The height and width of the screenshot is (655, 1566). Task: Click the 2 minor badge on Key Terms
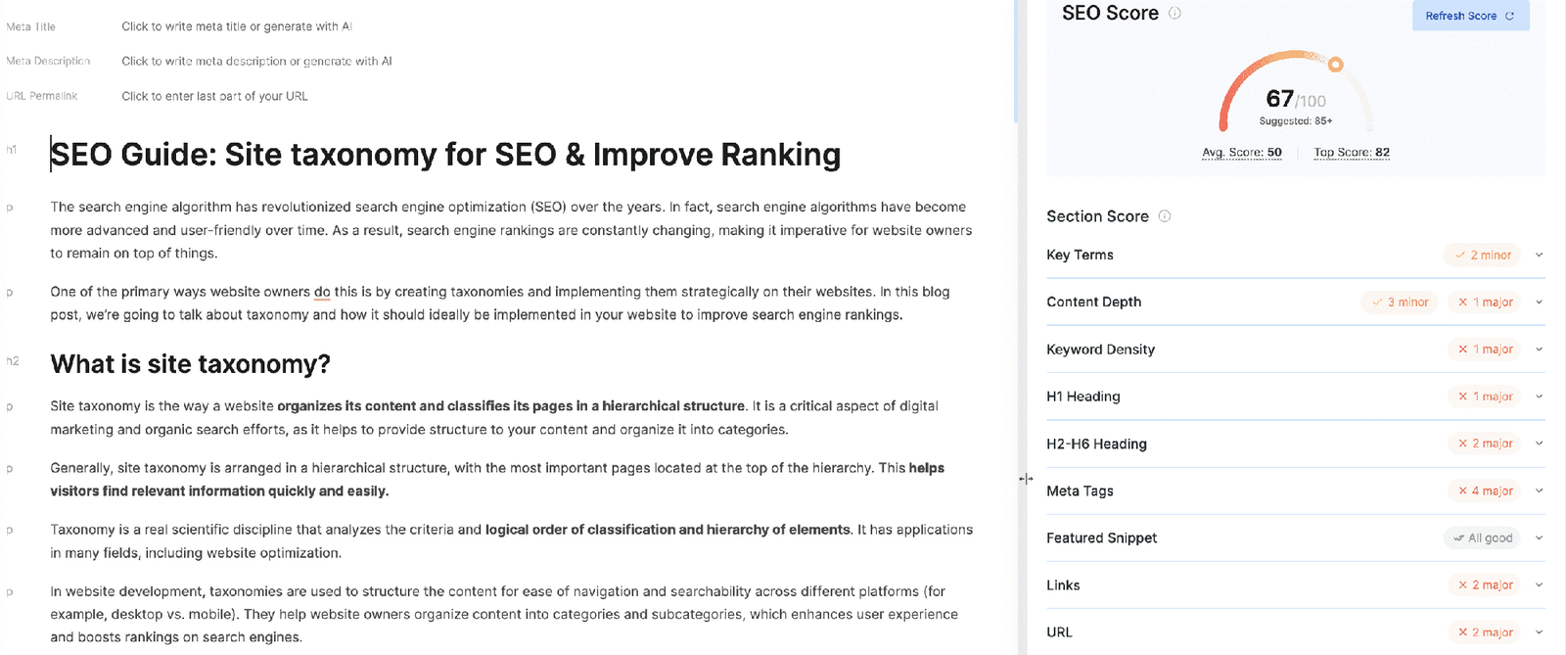[1483, 256]
